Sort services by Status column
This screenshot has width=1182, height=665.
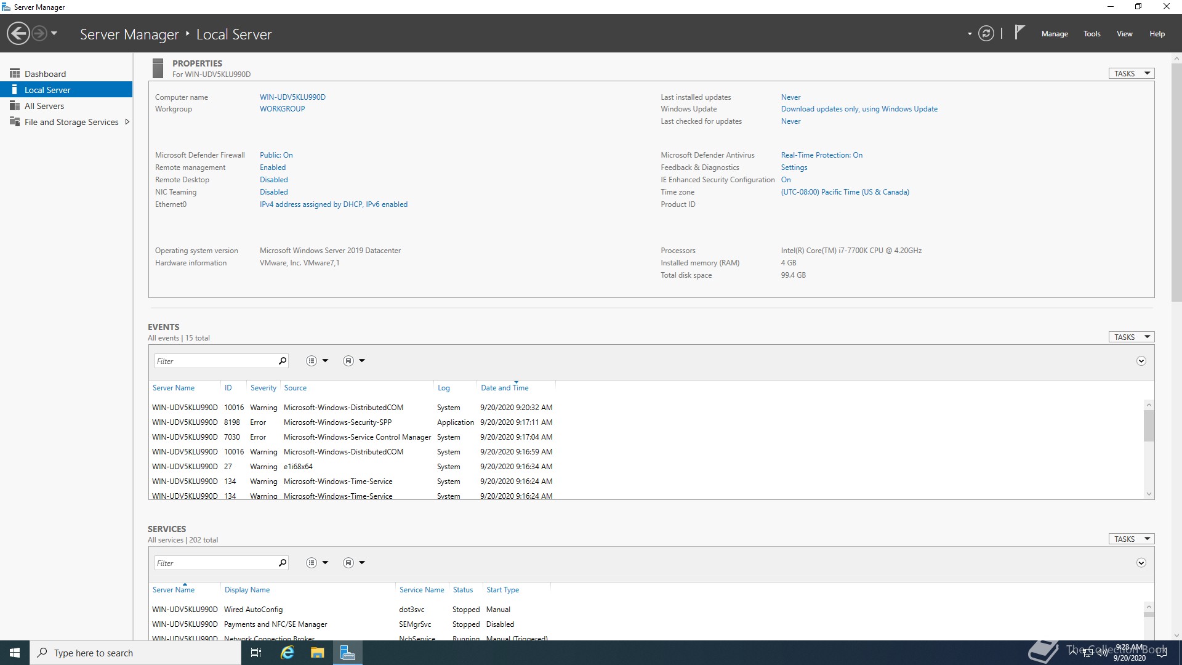click(463, 590)
